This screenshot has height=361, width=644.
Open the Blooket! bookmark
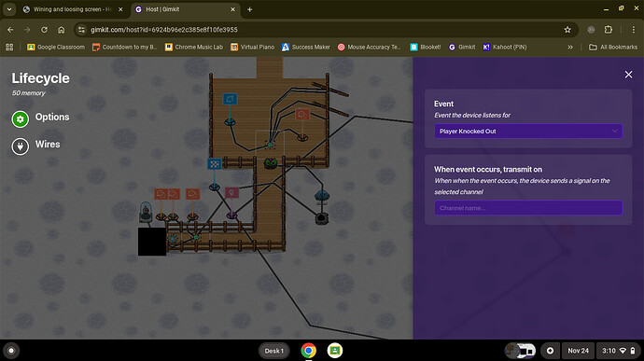(426, 48)
